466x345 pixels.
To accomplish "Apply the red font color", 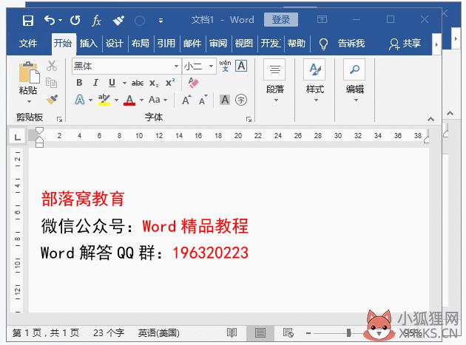I will pyautogui.click(x=129, y=100).
